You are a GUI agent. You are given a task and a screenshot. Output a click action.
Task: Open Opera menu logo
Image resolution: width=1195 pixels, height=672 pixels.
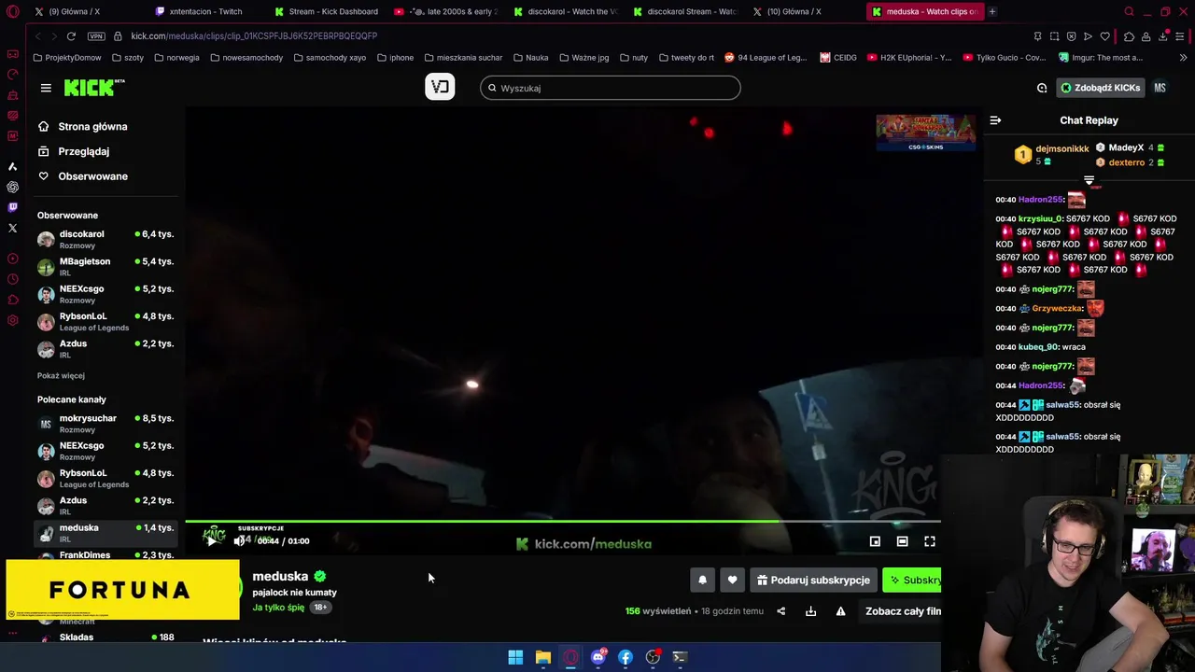(13, 11)
